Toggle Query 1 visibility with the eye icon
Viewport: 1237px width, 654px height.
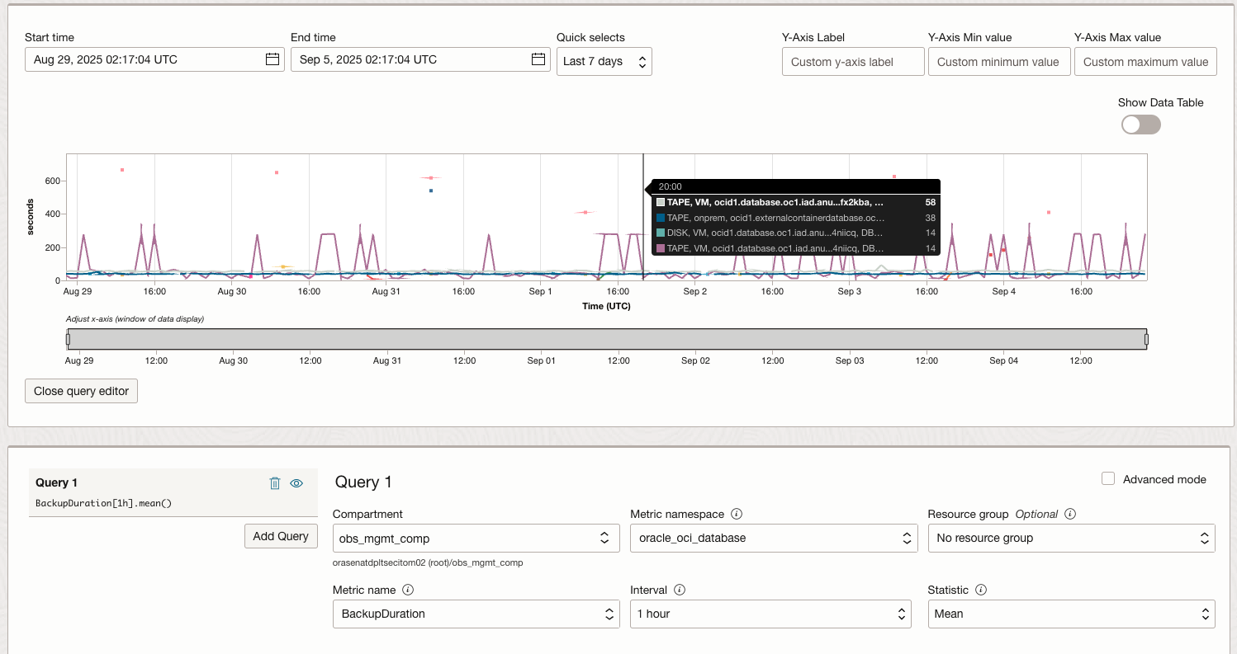pyautogui.click(x=296, y=482)
